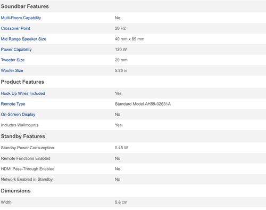Select the 20 Hz crossover value
Viewport: 266px width, 210px height.
tap(120, 28)
